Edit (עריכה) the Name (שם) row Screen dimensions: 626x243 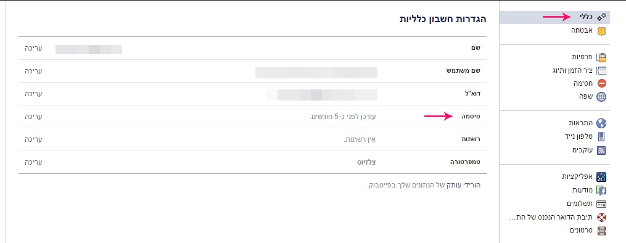tap(33, 48)
